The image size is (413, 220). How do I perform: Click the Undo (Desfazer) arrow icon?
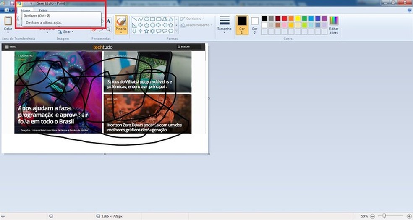[19, 3]
